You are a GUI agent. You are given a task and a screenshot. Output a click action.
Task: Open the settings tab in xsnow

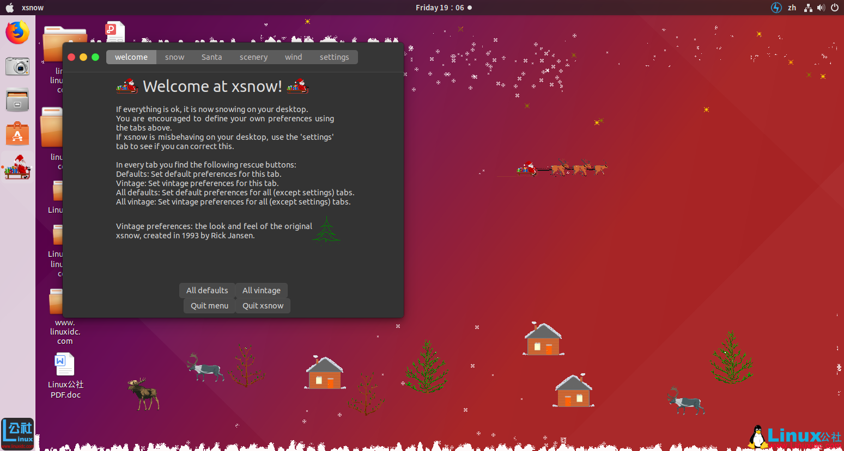pyautogui.click(x=334, y=57)
